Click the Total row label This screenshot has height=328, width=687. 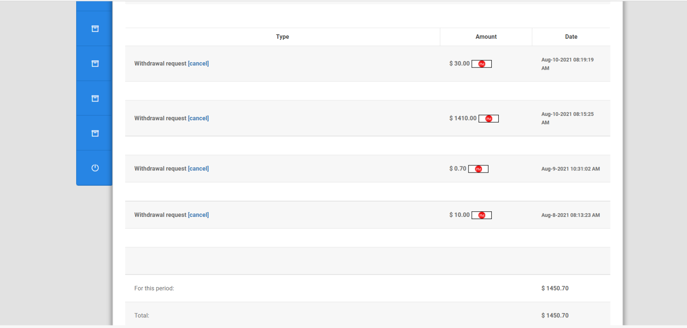(x=142, y=316)
